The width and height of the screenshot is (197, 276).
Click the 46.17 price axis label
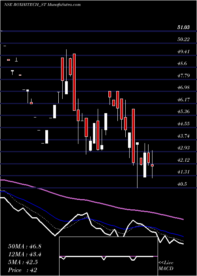184,100
